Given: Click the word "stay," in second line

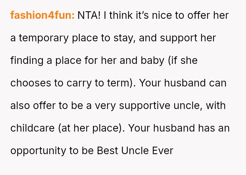Looking at the screenshot, I should tap(125, 39).
